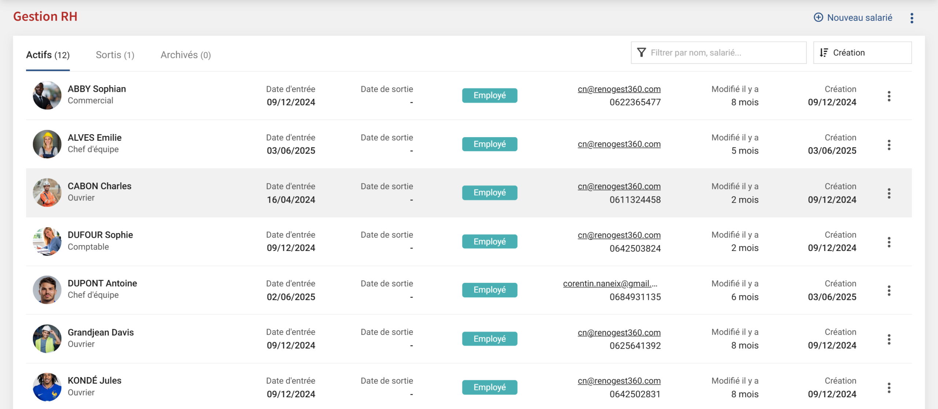Click ABBY Sophian's email address link
The image size is (938, 409).
point(619,89)
